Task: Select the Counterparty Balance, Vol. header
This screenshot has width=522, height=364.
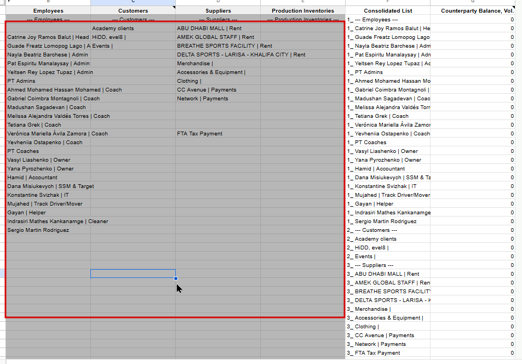Action: tap(473, 10)
